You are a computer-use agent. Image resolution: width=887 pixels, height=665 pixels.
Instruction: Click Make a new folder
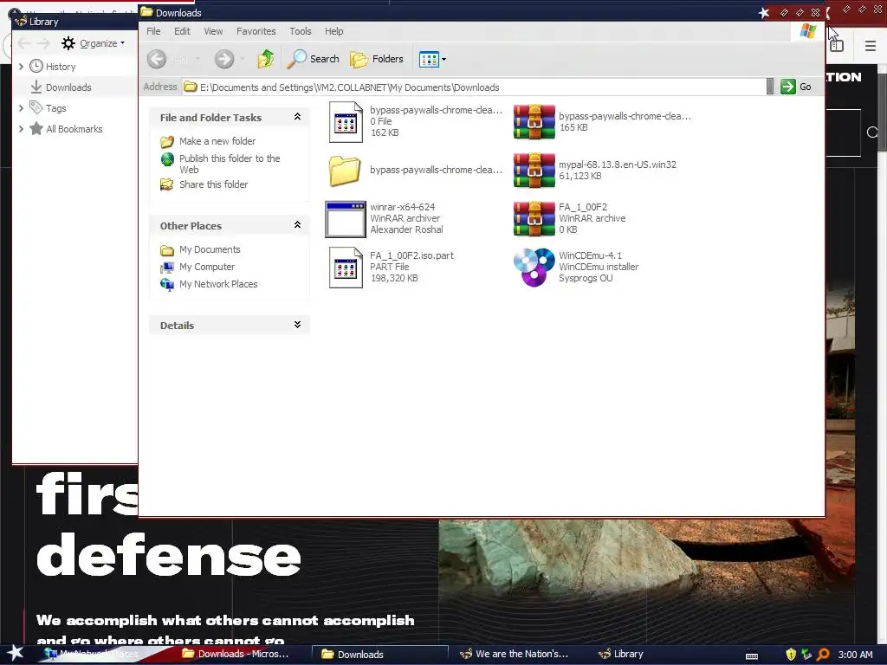(x=217, y=141)
